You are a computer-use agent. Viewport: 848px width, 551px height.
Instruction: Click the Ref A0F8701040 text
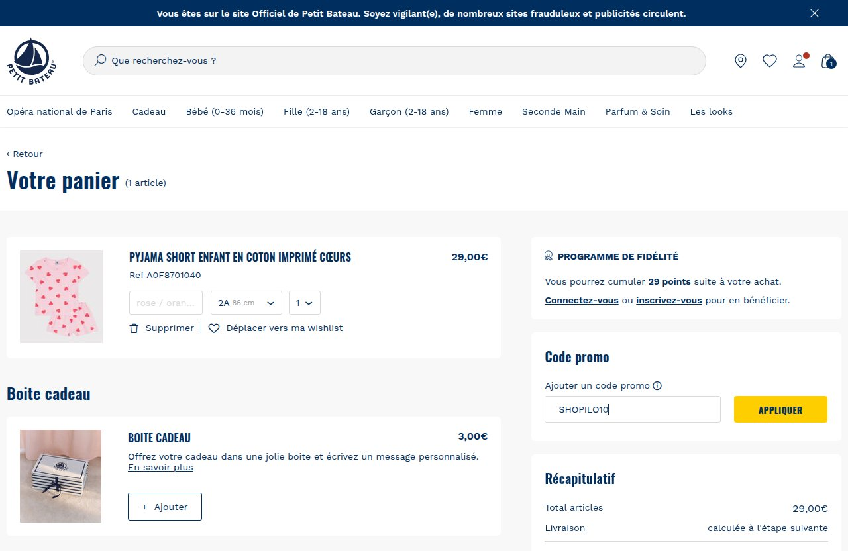[x=165, y=275]
